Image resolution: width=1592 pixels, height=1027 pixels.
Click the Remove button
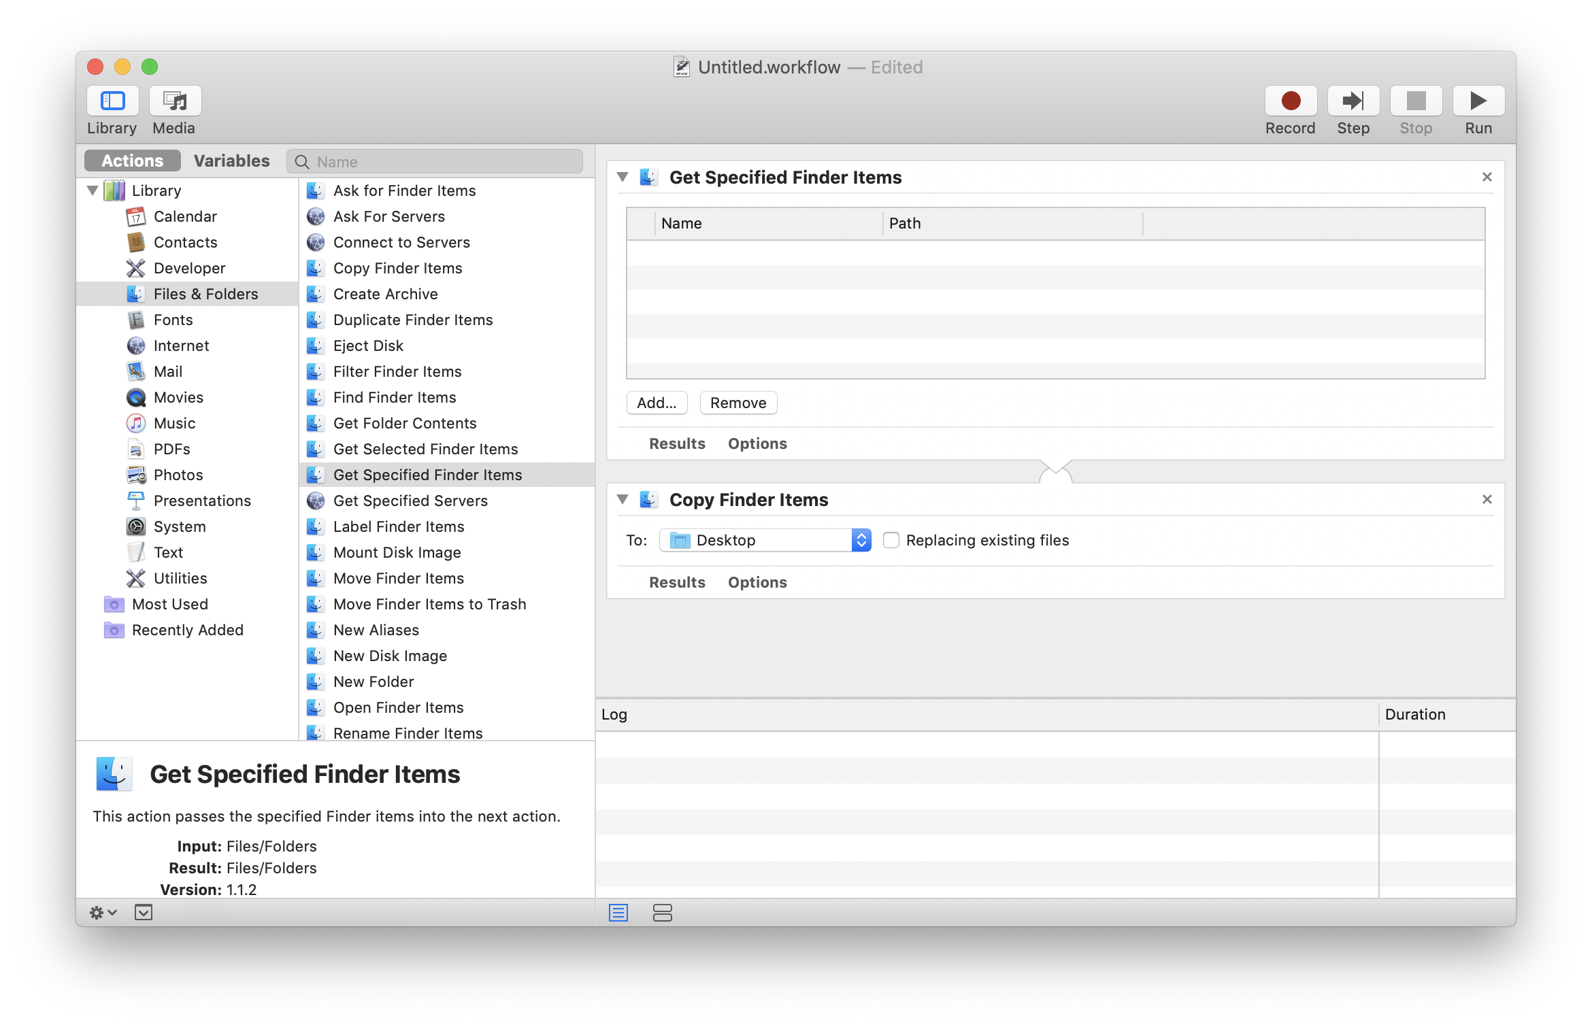(x=739, y=403)
